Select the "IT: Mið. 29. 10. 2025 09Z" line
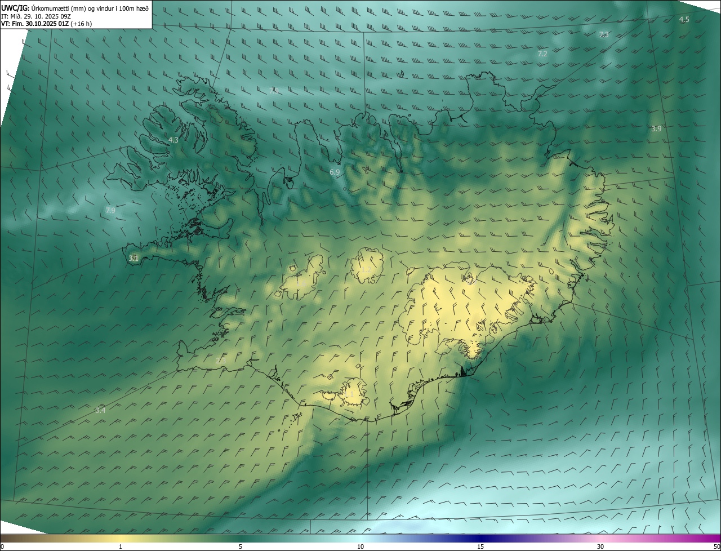The image size is (721, 551). (37, 16)
